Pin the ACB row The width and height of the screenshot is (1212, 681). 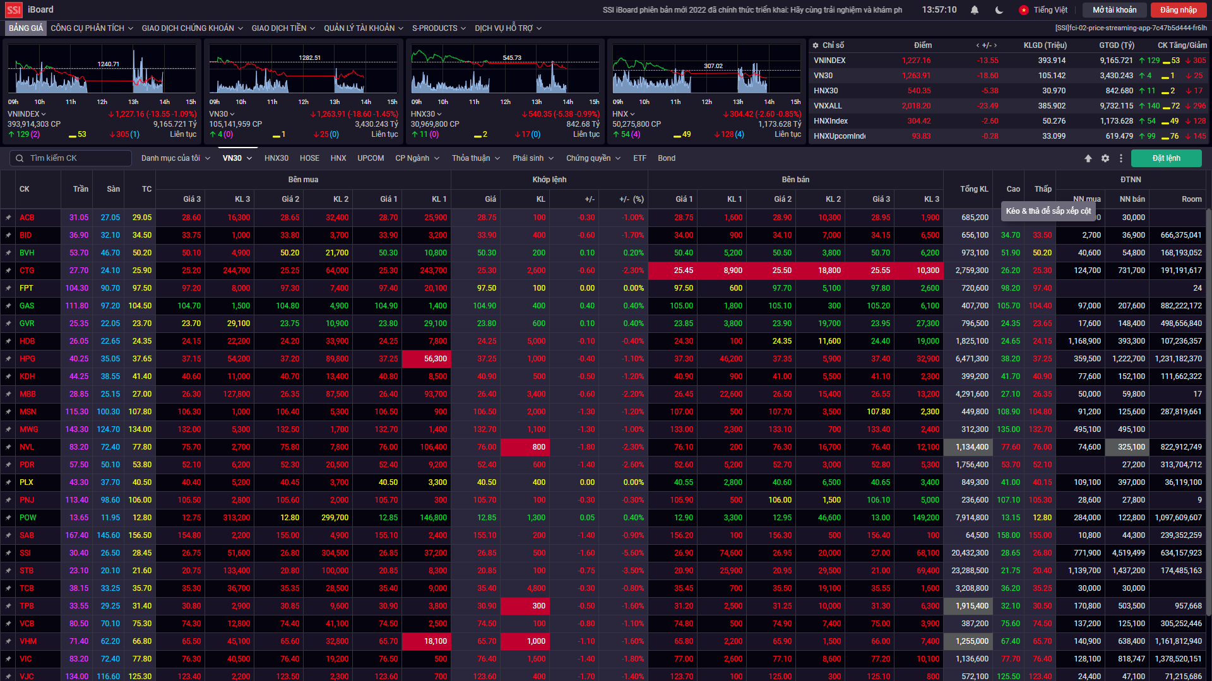pos(8,218)
